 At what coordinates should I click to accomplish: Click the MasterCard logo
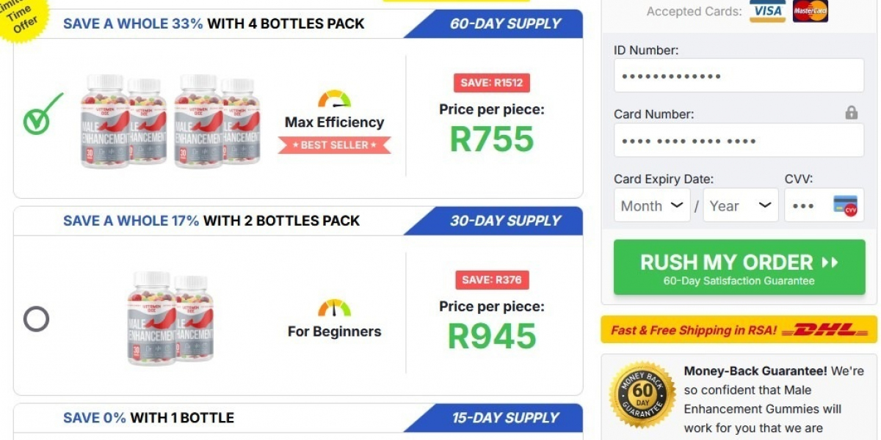[x=811, y=11]
